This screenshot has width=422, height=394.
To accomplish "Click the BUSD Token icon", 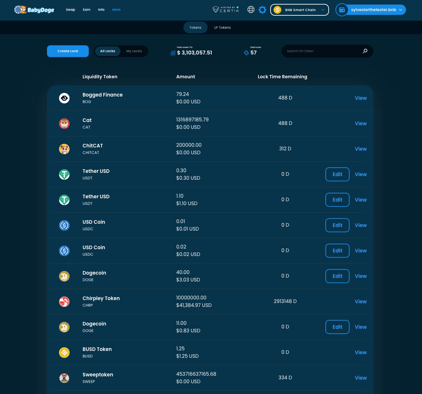I will [x=64, y=353].
